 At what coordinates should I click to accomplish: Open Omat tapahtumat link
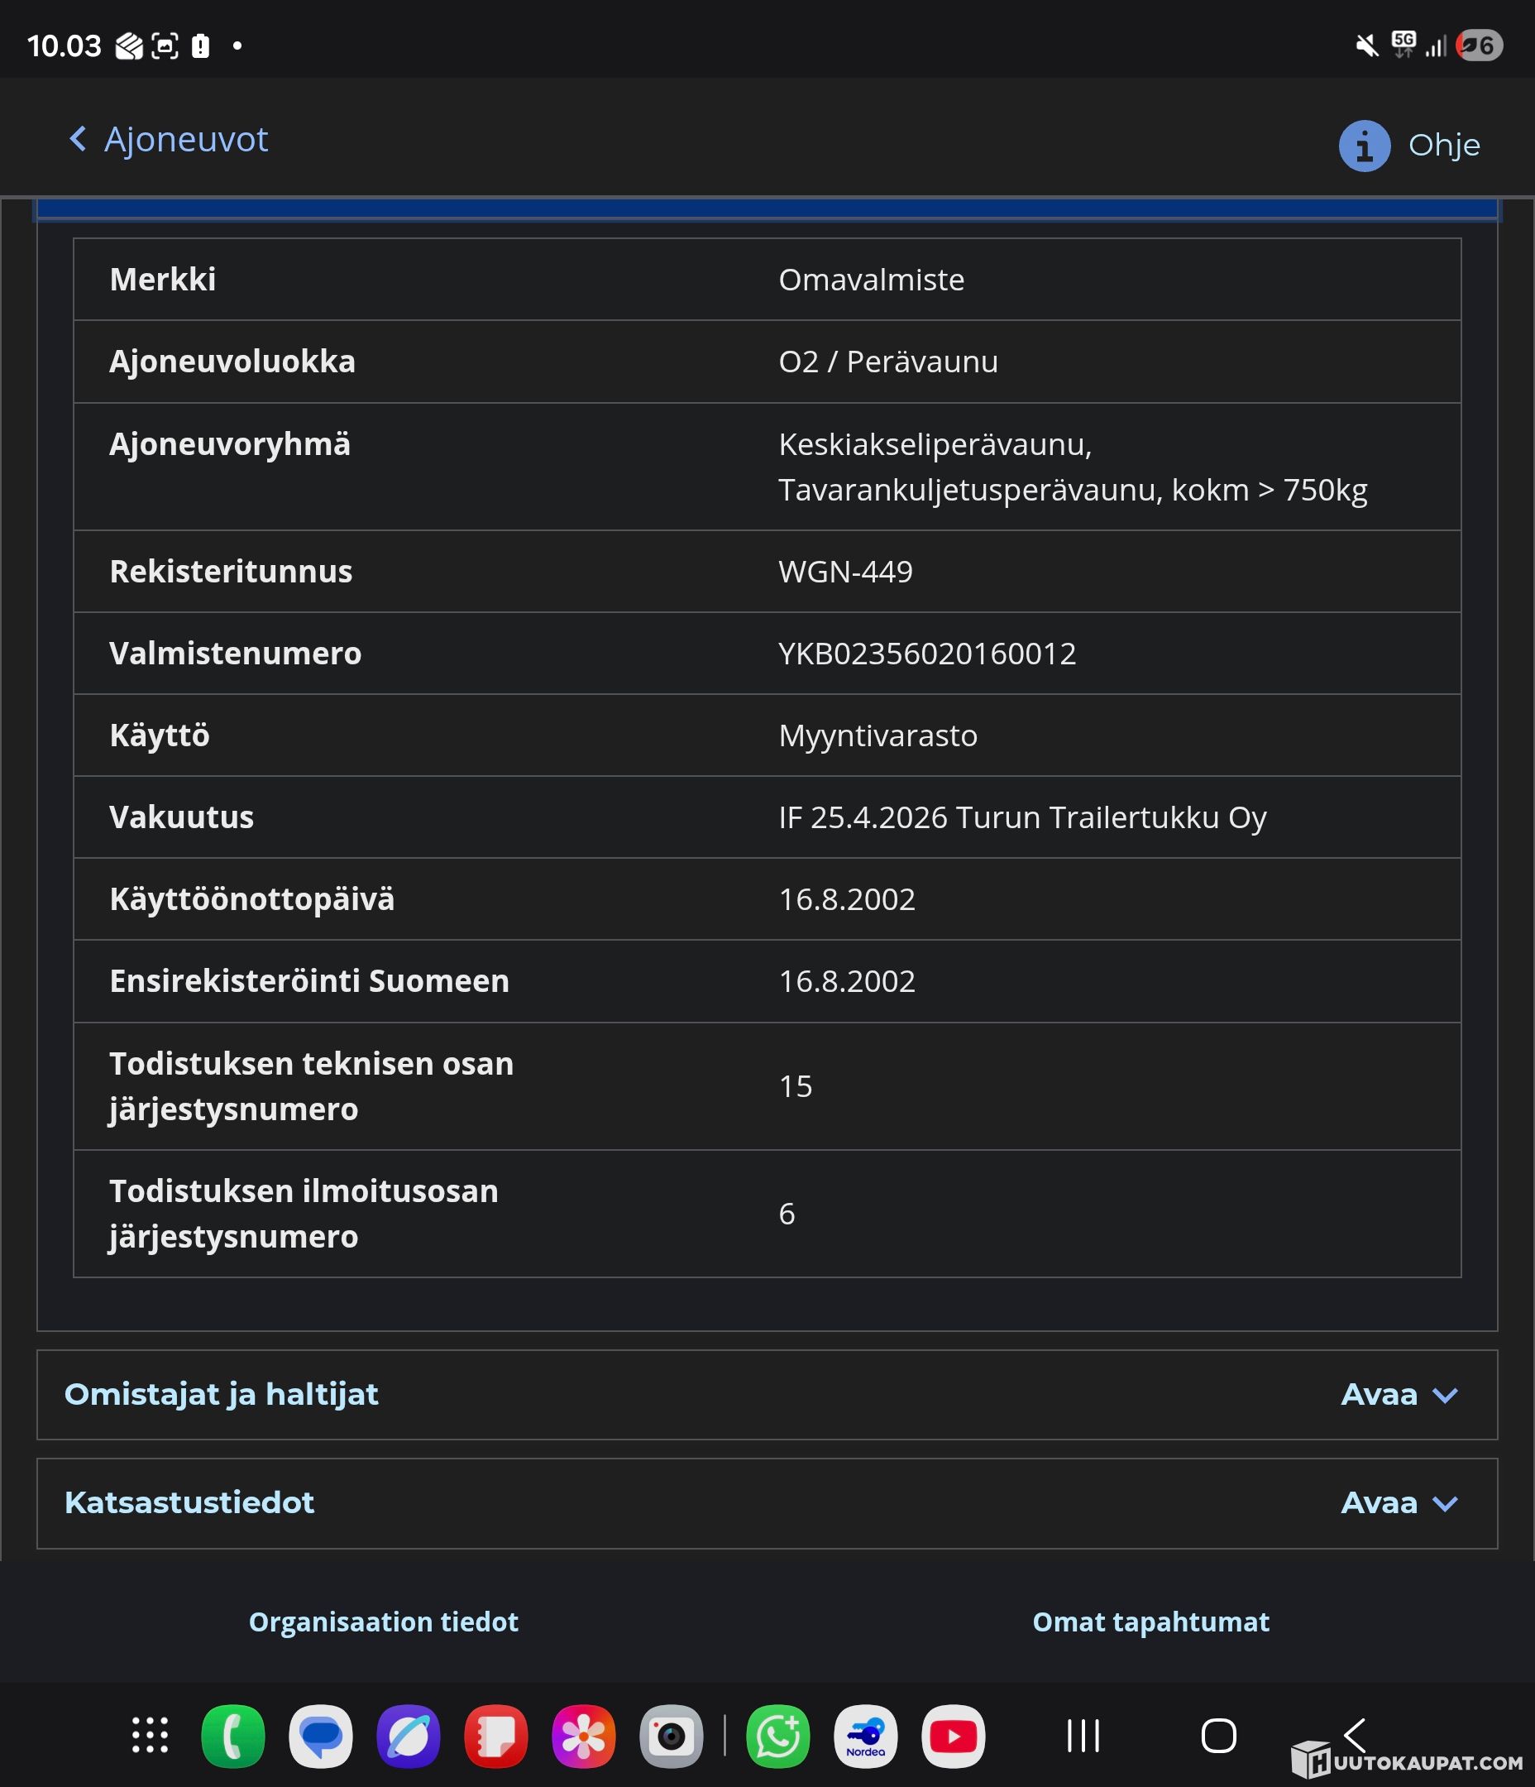(1150, 1622)
